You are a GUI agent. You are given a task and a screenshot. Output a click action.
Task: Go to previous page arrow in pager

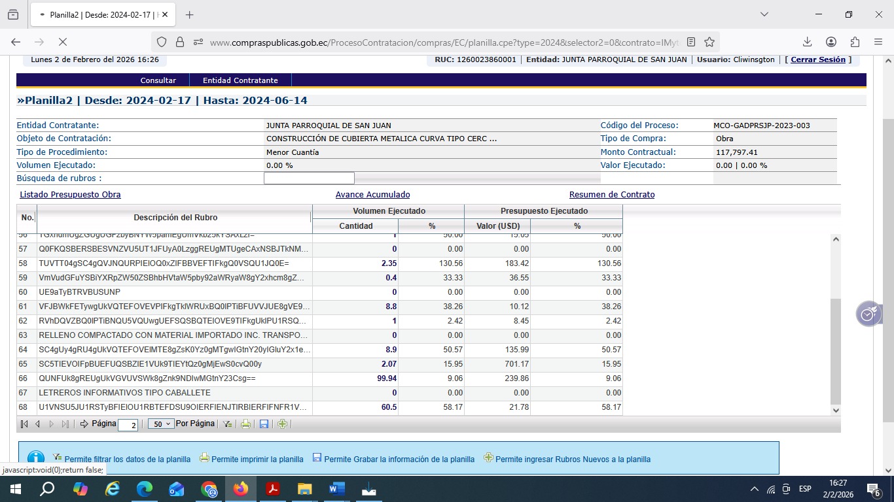37,424
